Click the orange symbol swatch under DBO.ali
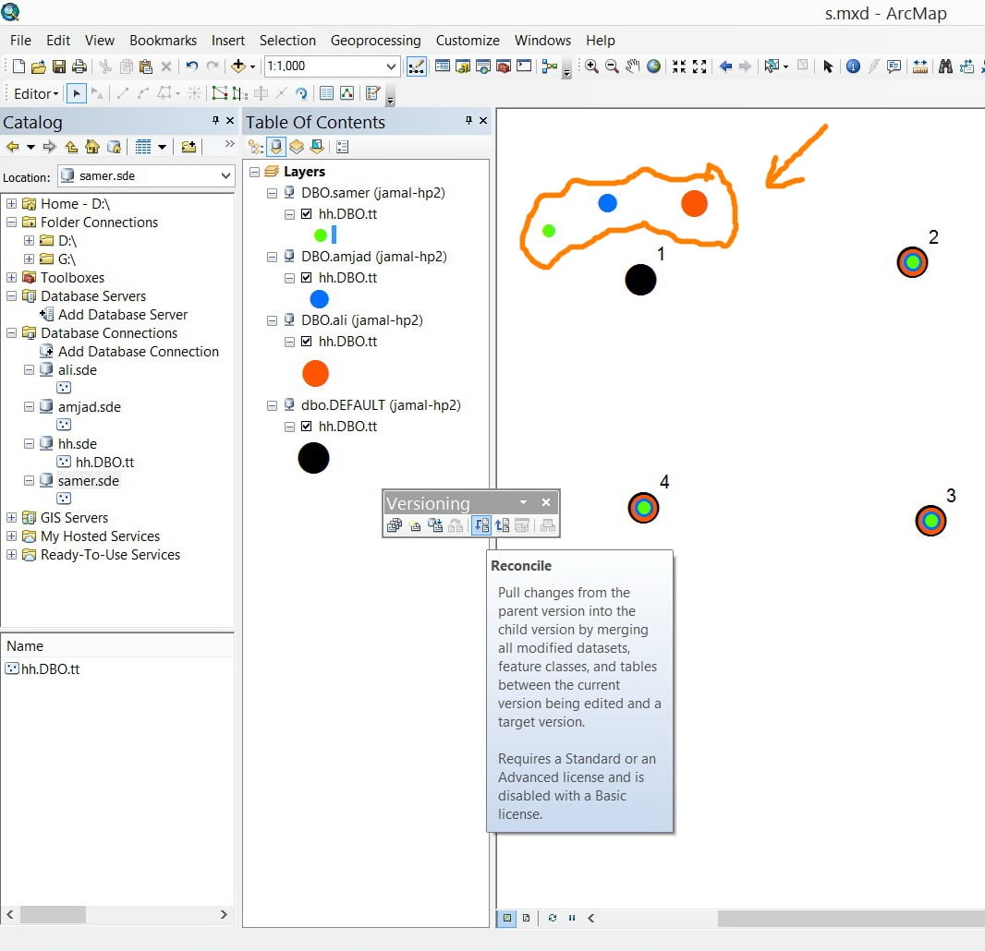 [x=315, y=374]
